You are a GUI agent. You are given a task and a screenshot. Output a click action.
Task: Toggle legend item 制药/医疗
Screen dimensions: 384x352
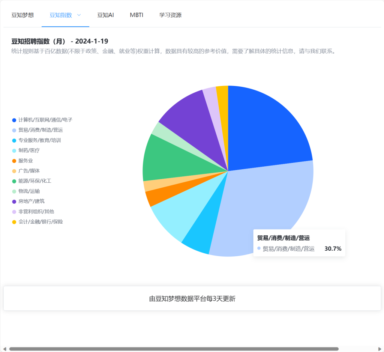click(26, 150)
